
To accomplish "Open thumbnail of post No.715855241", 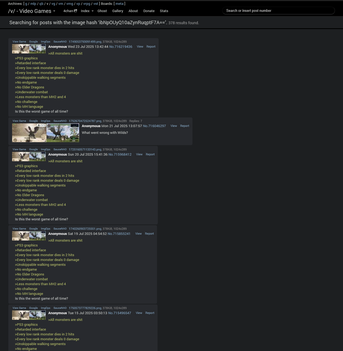I will pyautogui.click(x=29, y=236).
